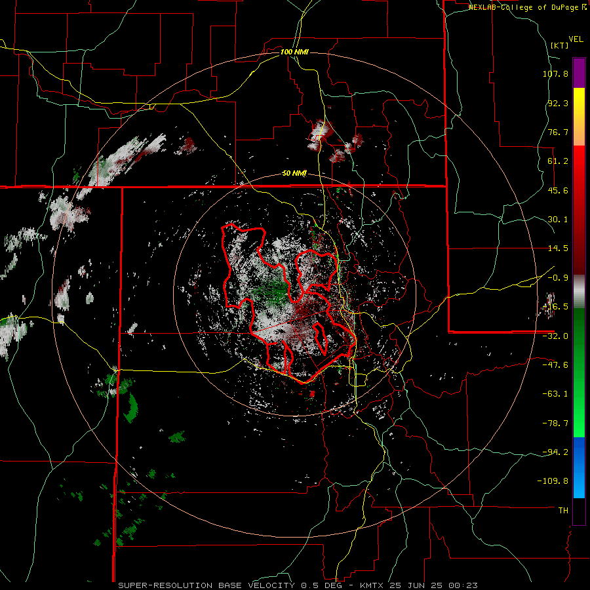Click the -0.9 legend value
This screenshot has width=590, height=590.
pos(558,278)
